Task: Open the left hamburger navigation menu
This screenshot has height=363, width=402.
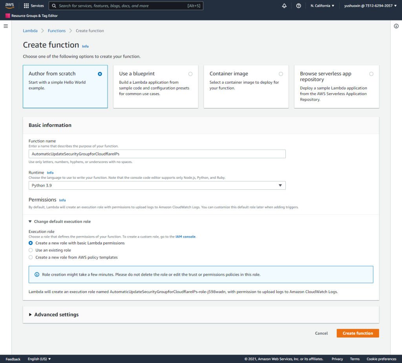Action: [x=5, y=26]
